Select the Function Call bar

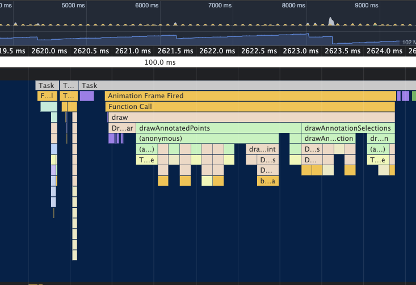click(x=250, y=107)
